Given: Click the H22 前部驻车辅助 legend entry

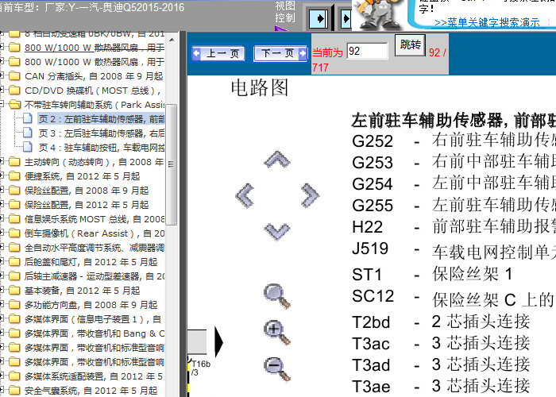Looking at the screenshot, I should [454, 226].
